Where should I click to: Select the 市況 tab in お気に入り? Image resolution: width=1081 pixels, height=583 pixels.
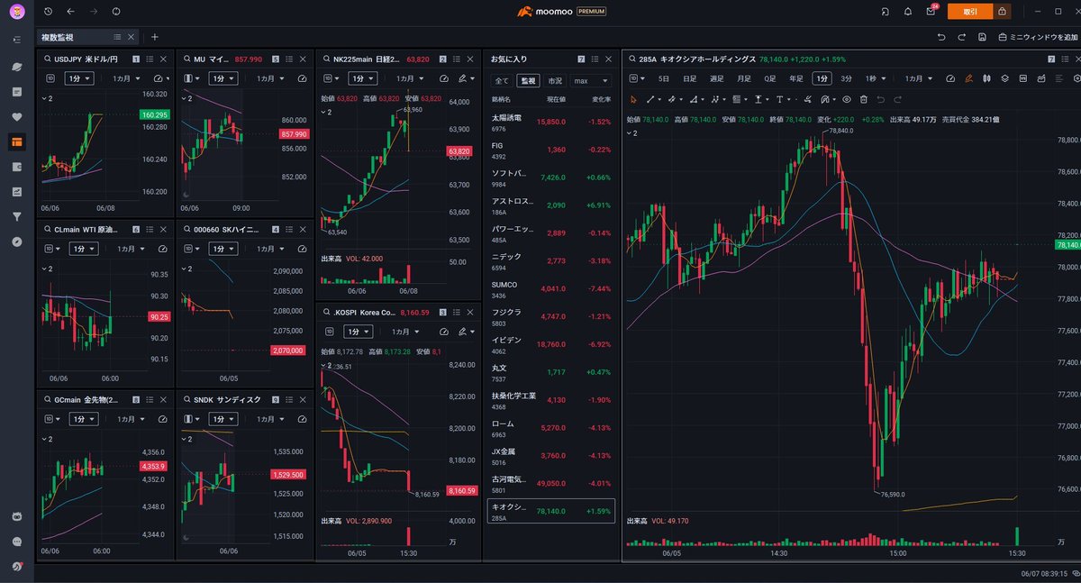coord(555,80)
